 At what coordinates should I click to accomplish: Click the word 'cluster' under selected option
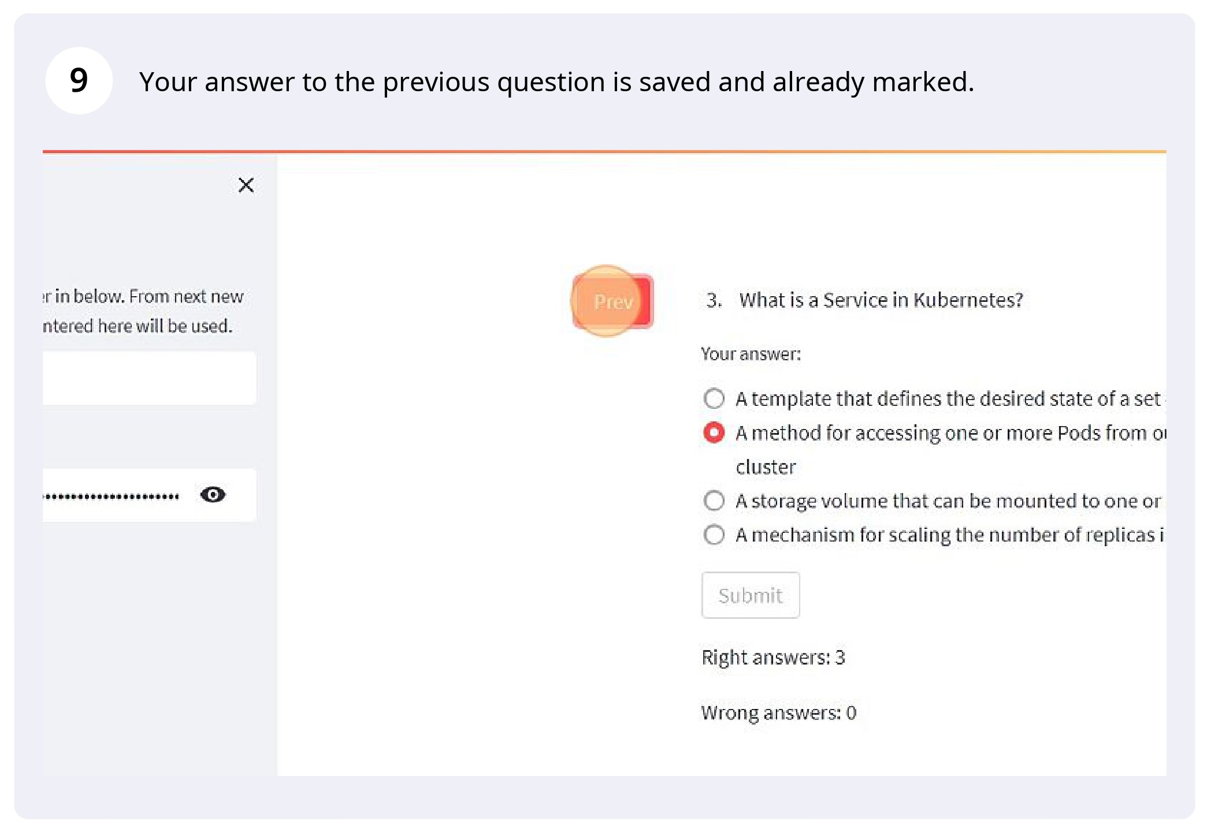tap(766, 467)
